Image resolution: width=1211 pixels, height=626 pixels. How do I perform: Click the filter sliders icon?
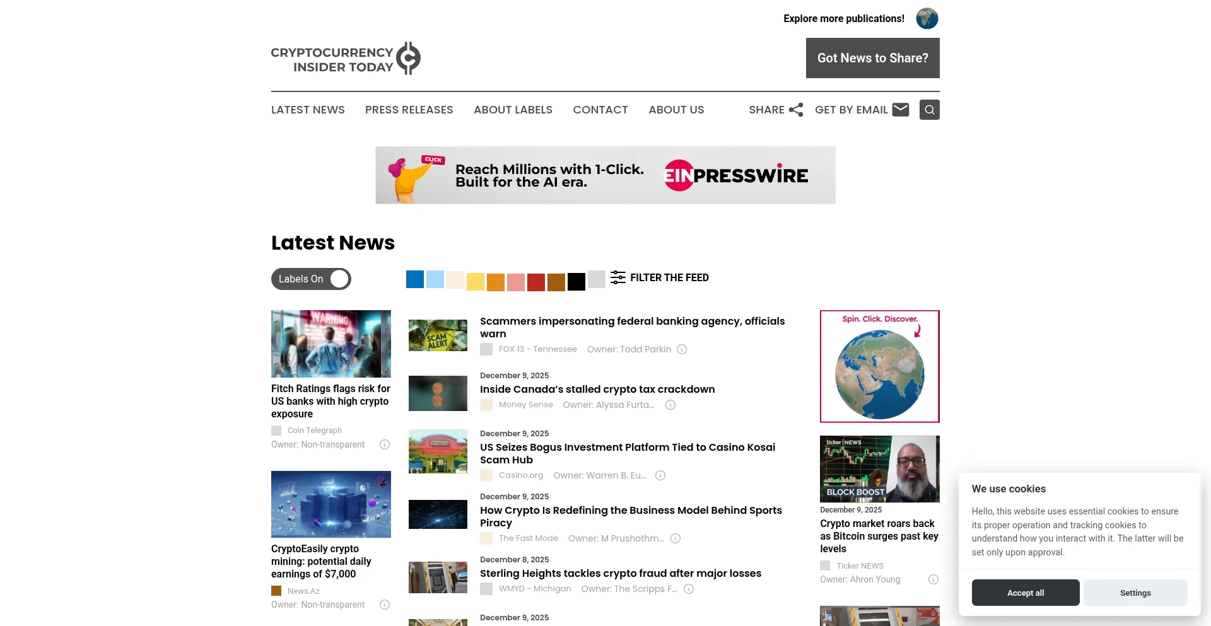pos(618,277)
